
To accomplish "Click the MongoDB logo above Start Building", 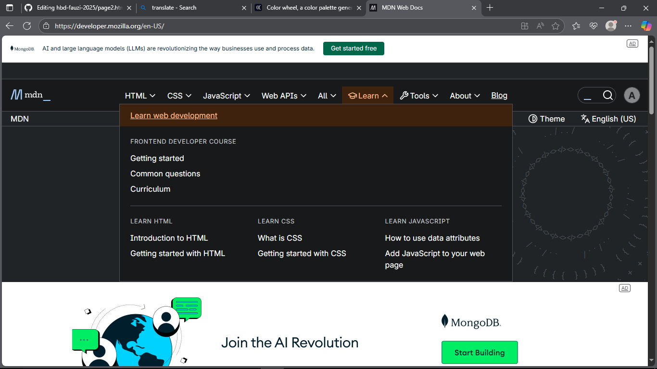I will click(x=471, y=321).
